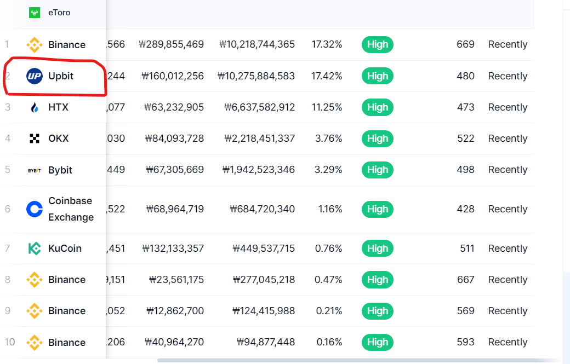Click the High badge in the Upbit row
570x364 pixels.
tap(377, 76)
